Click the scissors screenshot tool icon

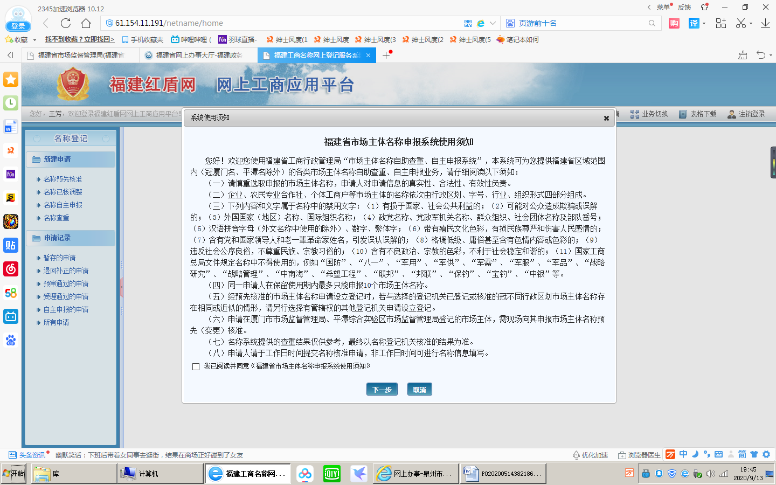tap(741, 23)
